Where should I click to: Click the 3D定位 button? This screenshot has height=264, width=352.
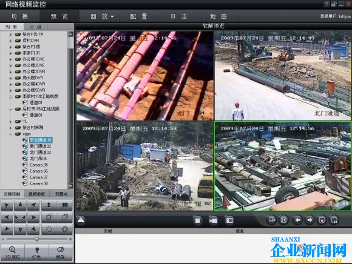click(x=13, y=253)
